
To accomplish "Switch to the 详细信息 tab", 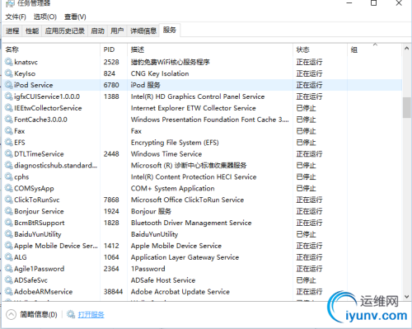I will coord(143,31).
